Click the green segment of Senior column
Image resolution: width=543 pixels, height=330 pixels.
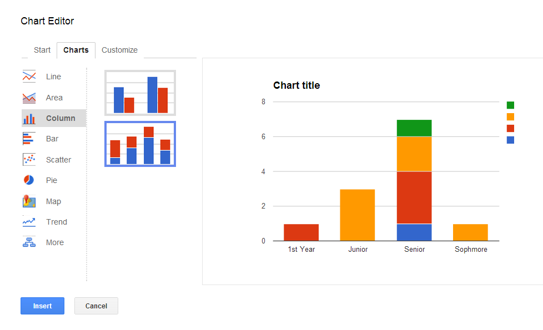pyautogui.click(x=414, y=128)
